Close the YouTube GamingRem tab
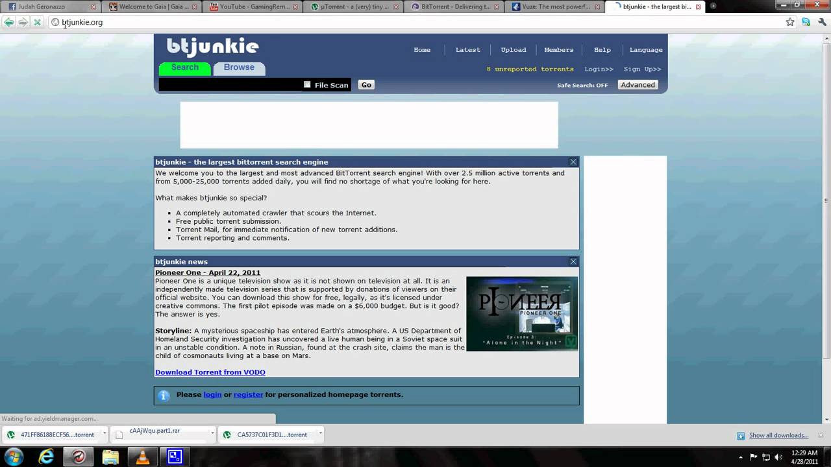 tap(295, 6)
